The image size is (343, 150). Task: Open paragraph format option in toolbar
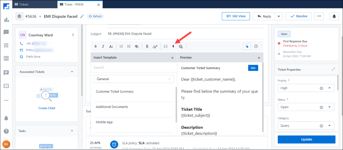pyautogui.click(x=137, y=46)
